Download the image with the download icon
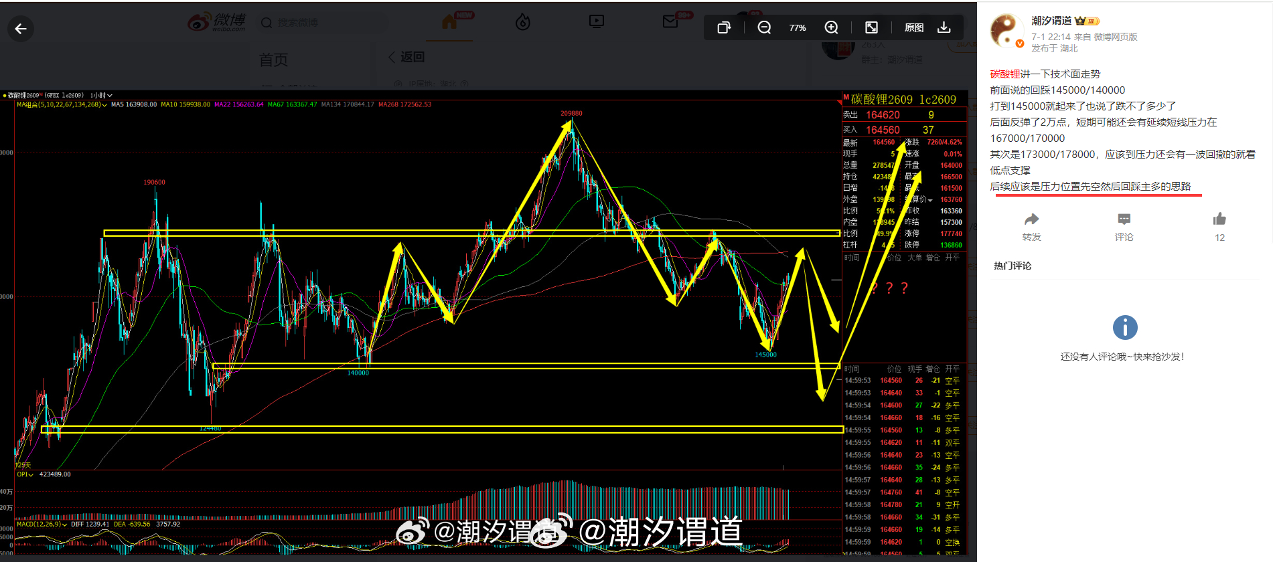 944,27
